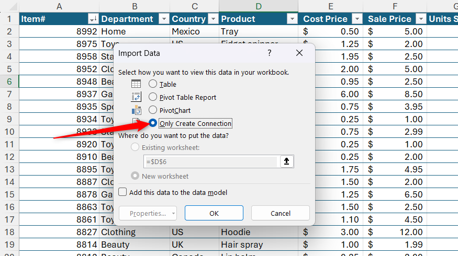This screenshot has width=458, height=256.
Task: Select row 18 header
Action: click(x=9, y=232)
